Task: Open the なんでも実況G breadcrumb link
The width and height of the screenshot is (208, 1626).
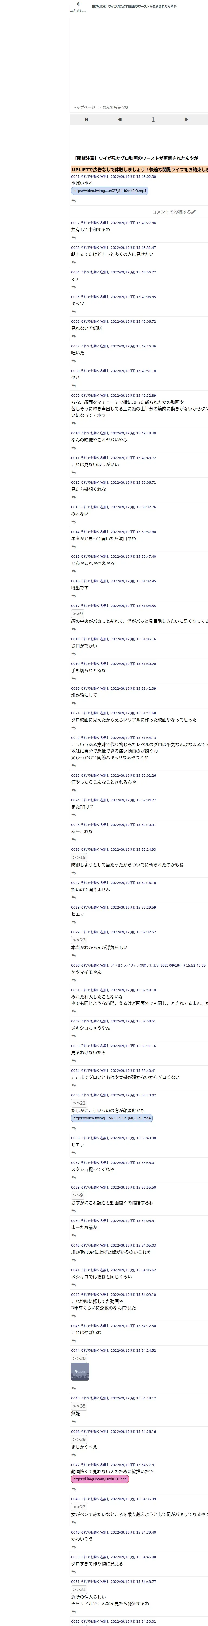Action: [x=115, y=107]
